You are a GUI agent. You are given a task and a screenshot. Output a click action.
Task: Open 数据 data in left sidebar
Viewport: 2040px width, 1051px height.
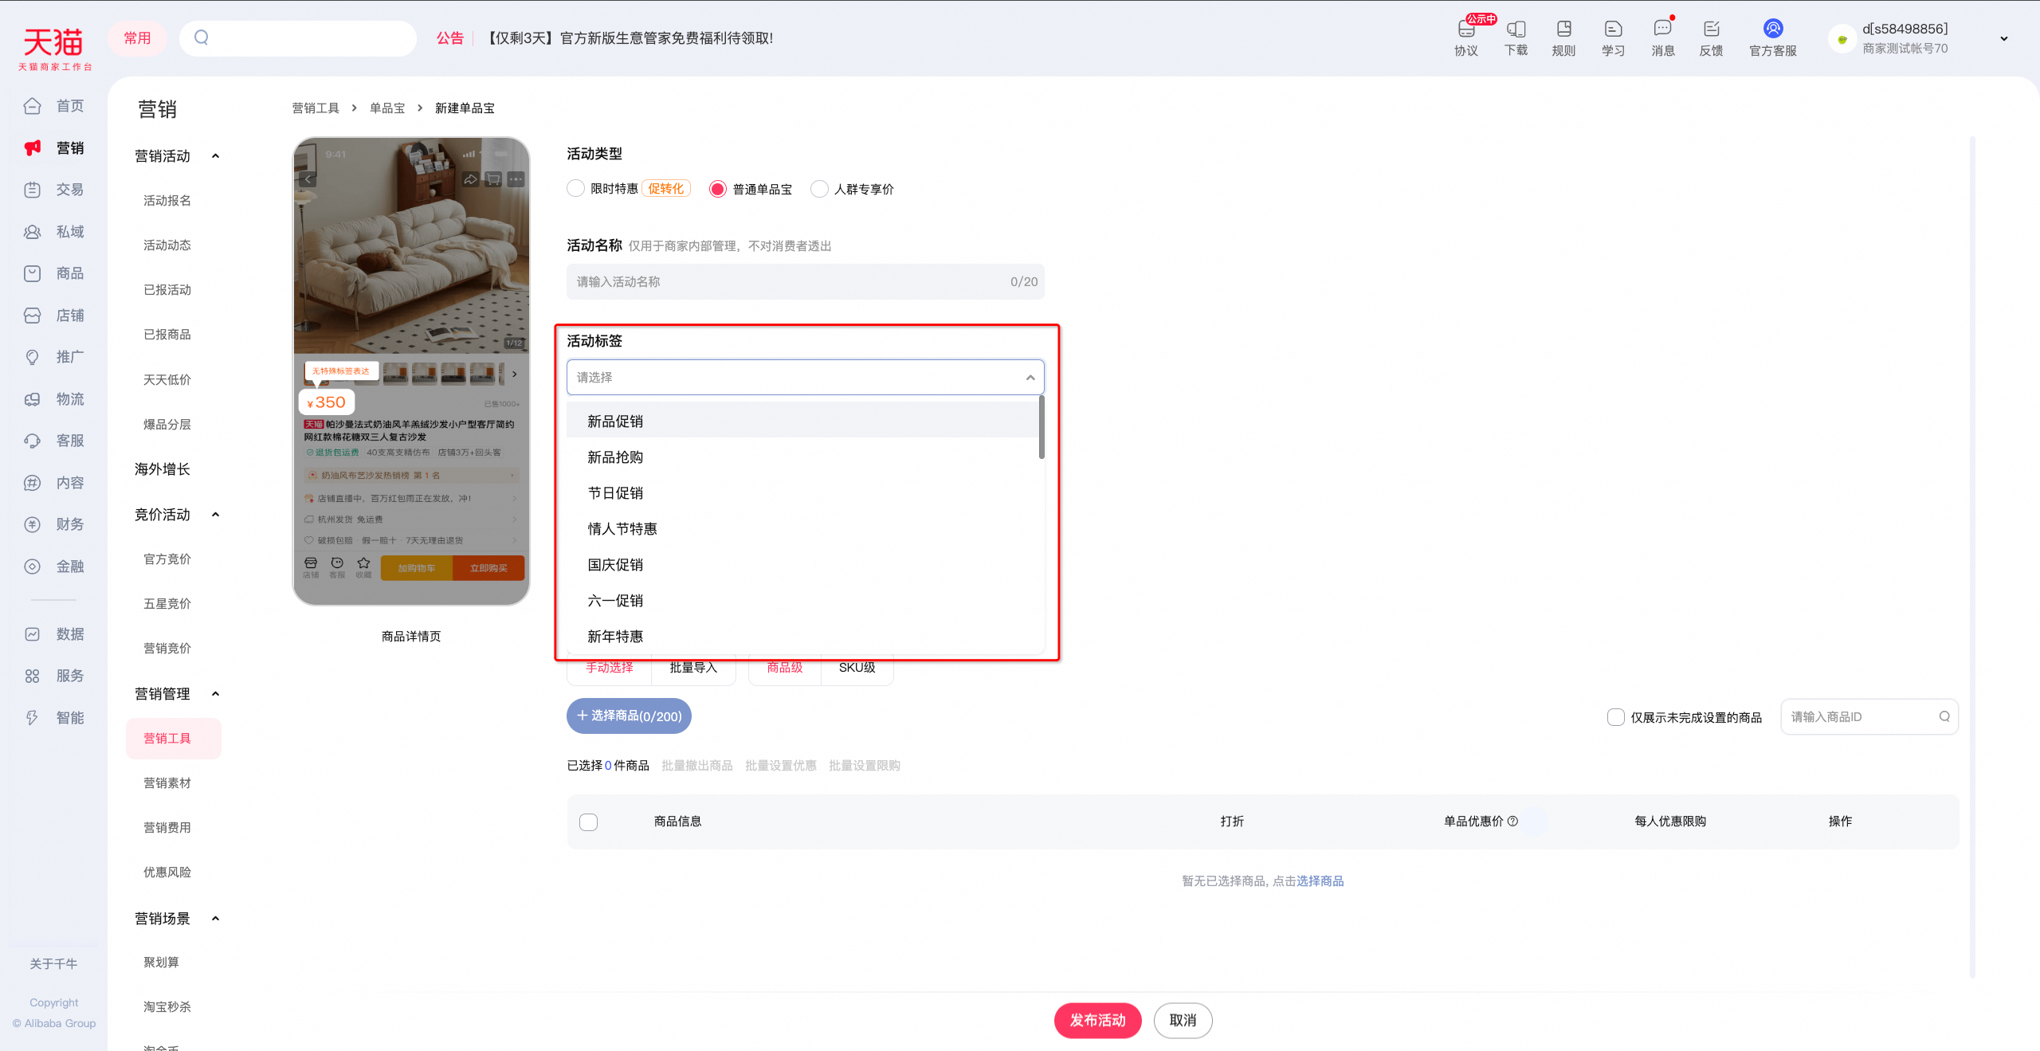[54, 634]
